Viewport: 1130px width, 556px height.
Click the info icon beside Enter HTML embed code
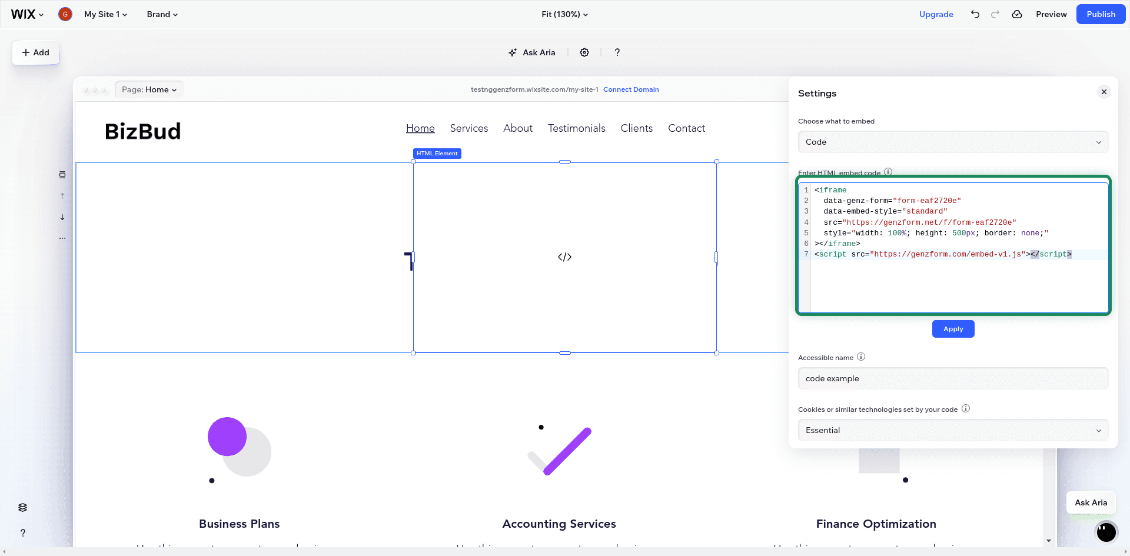point(888,172)
